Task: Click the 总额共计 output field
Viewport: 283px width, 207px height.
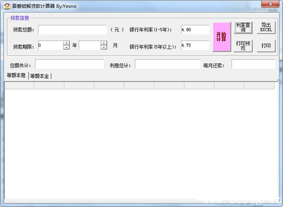Action: pyautogui.click(x=69, y=64)
